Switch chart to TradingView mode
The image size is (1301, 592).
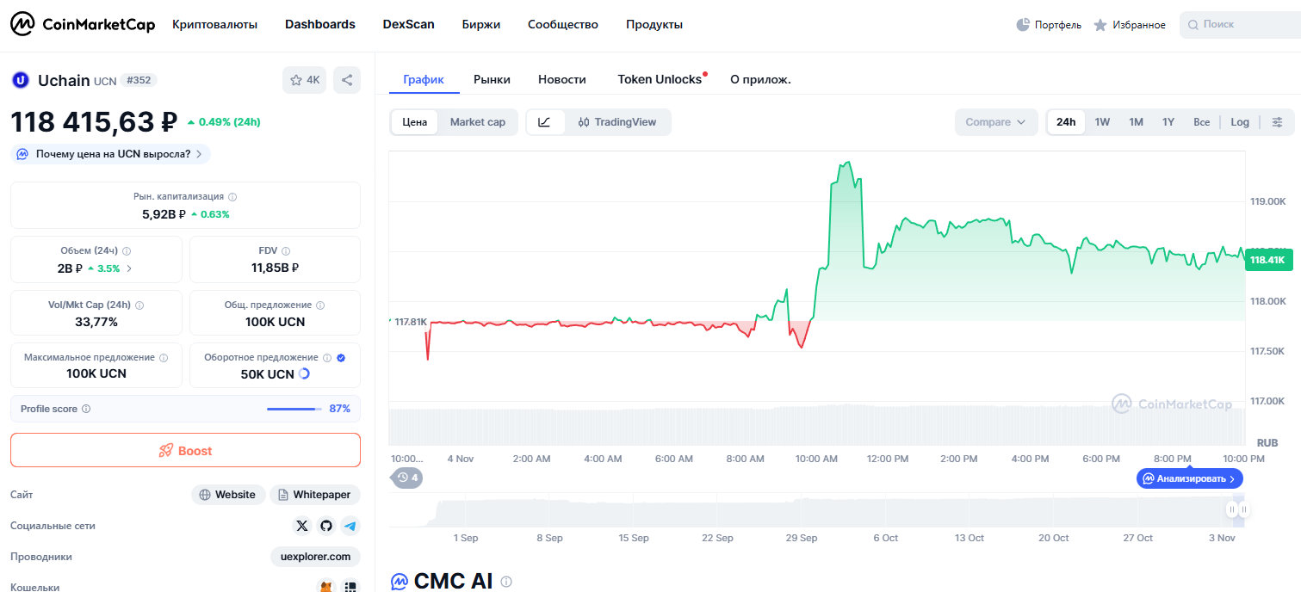pyautogui.click(x=617, y=122)
